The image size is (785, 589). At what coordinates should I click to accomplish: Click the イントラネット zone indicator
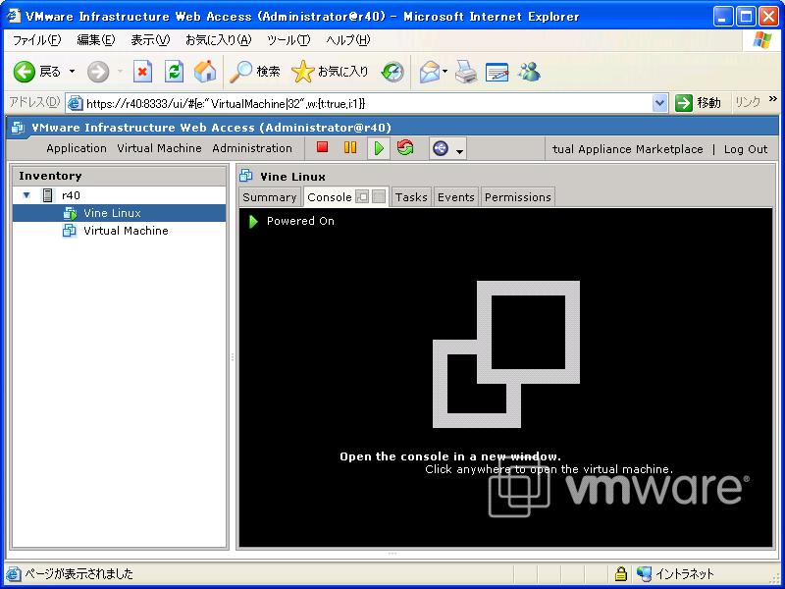[675, 573]
